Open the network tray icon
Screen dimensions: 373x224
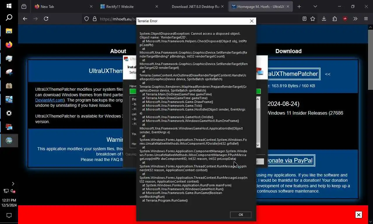(6, 191)
